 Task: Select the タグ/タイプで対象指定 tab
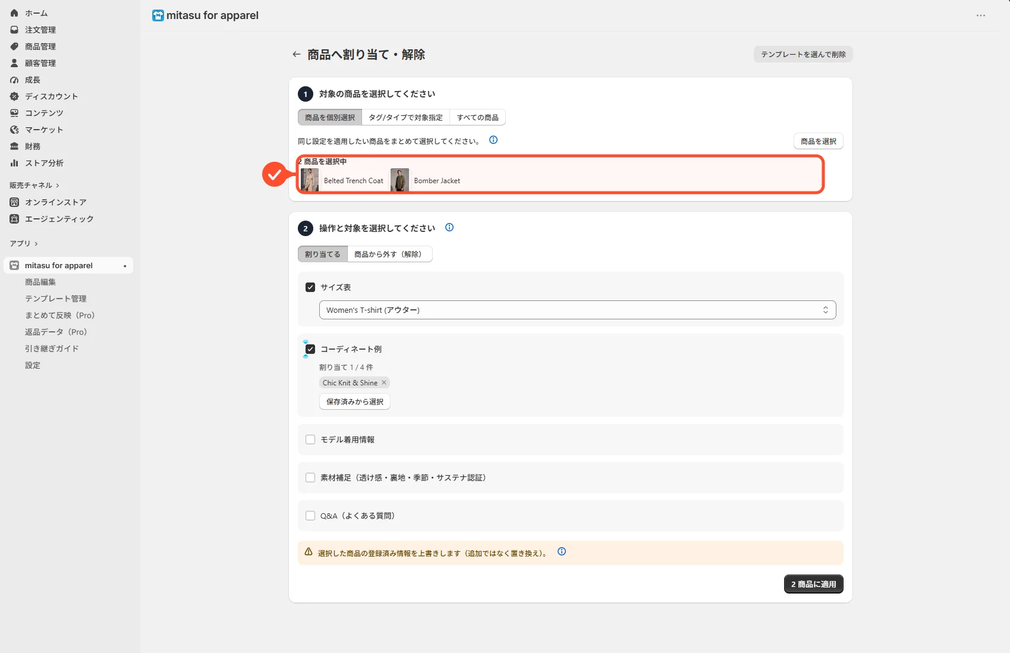(x=405, y=118)
